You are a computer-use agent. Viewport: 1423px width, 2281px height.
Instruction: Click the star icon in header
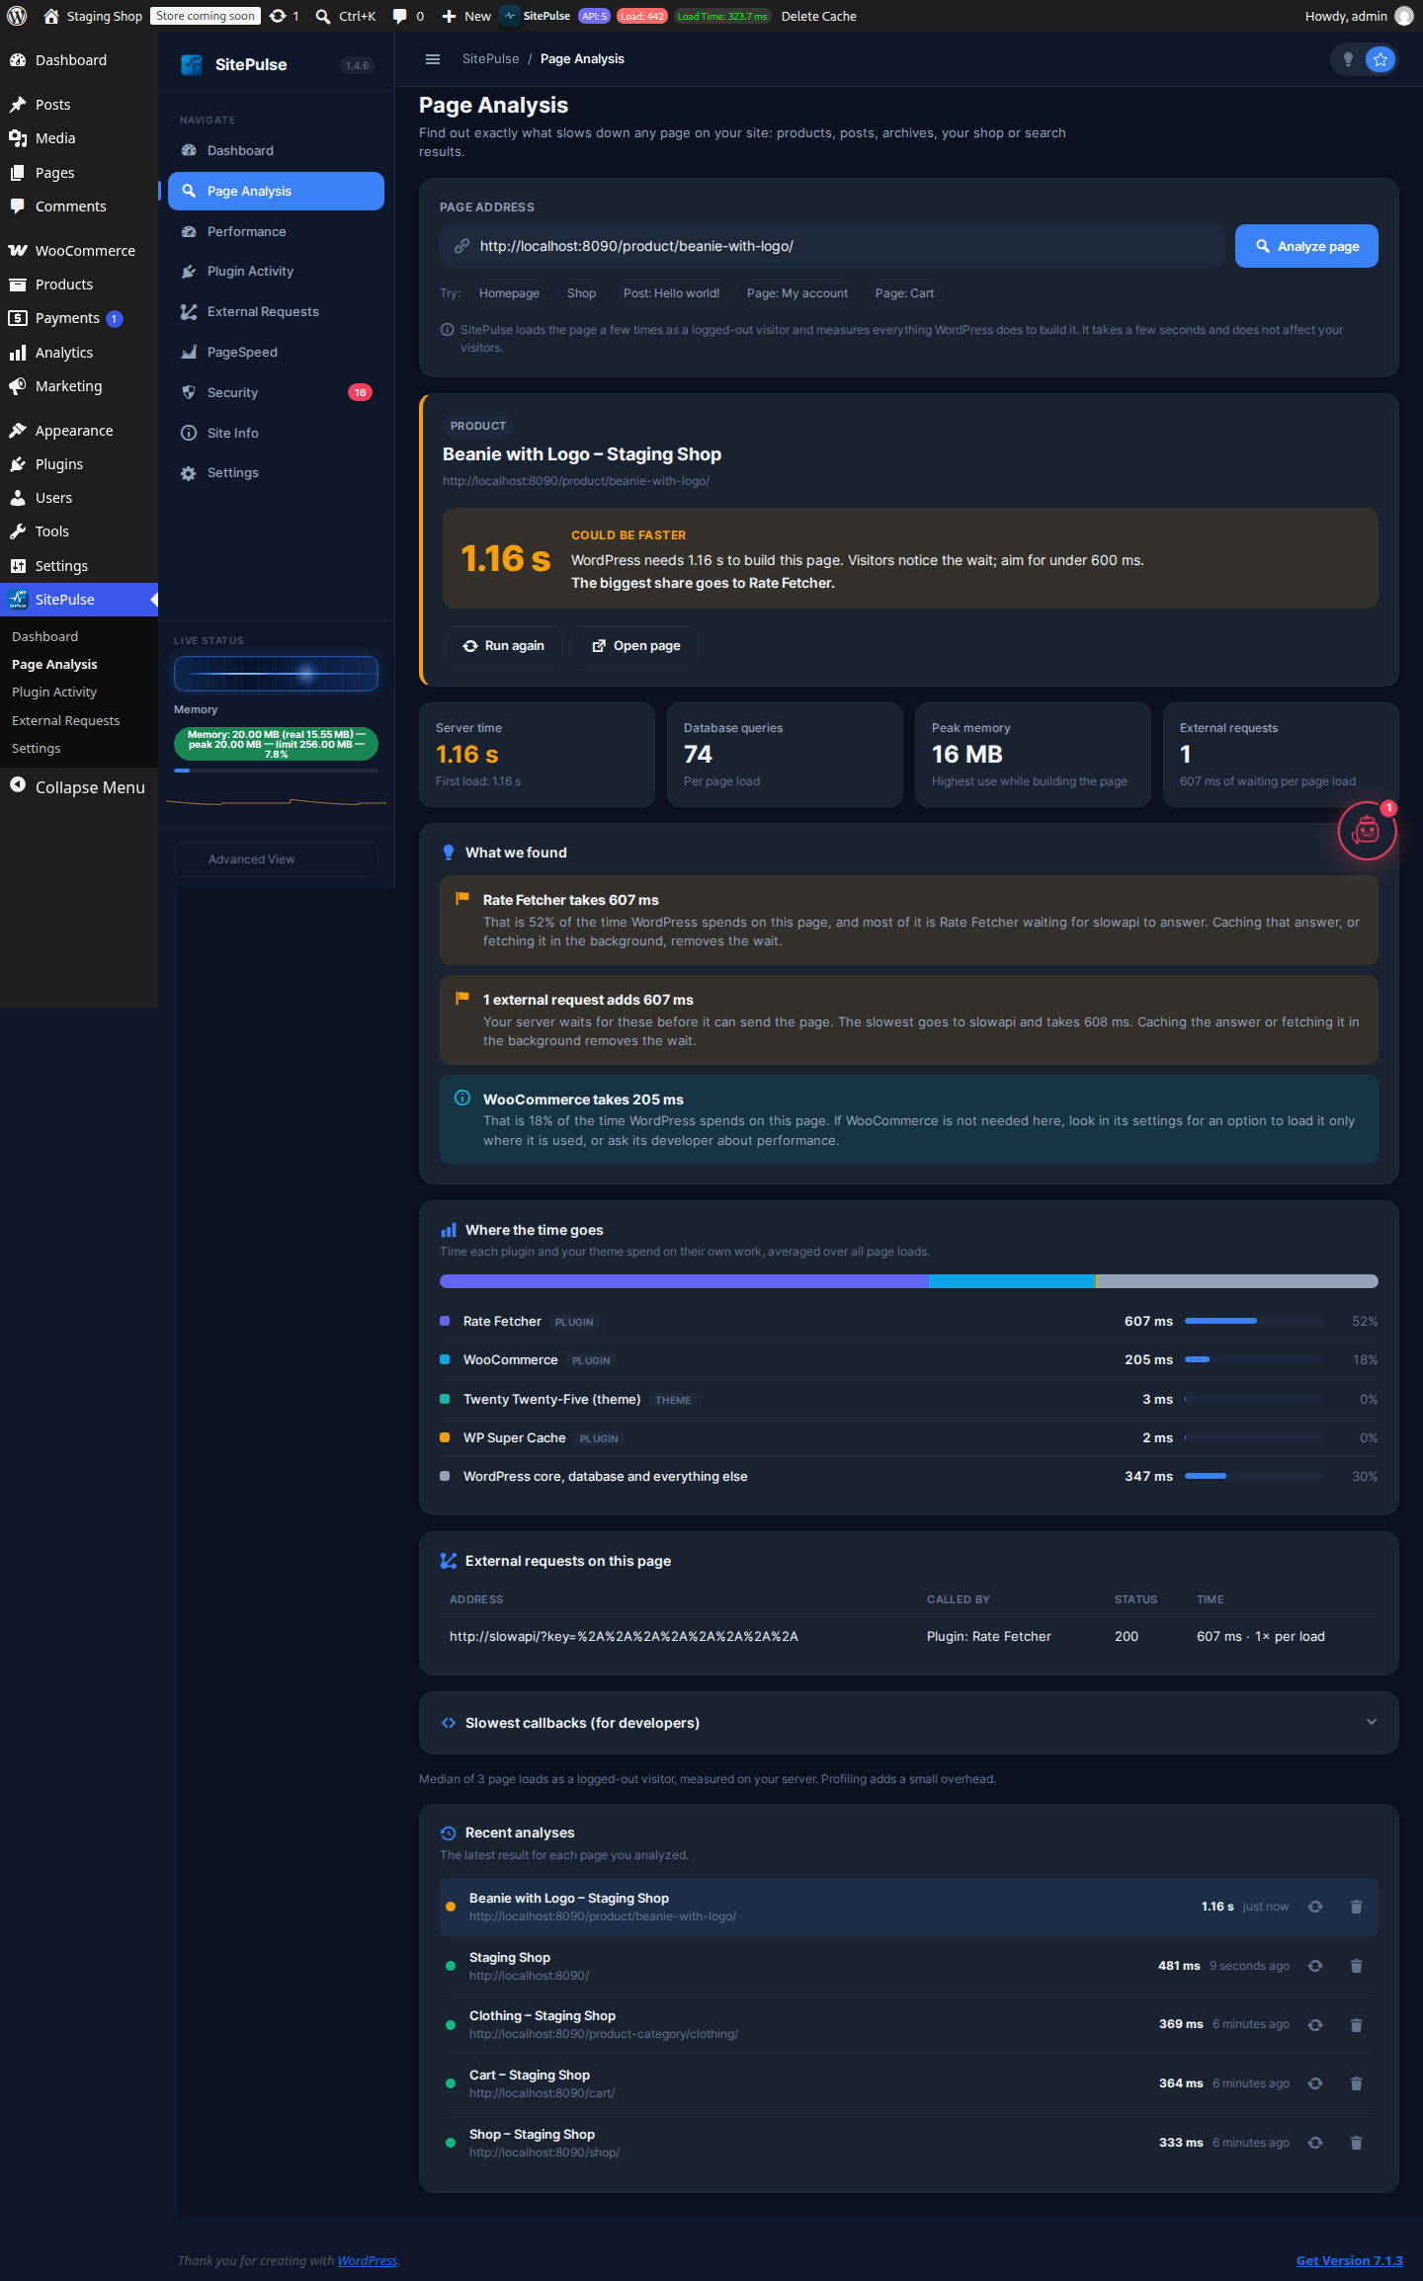[x=1381, y=59]
